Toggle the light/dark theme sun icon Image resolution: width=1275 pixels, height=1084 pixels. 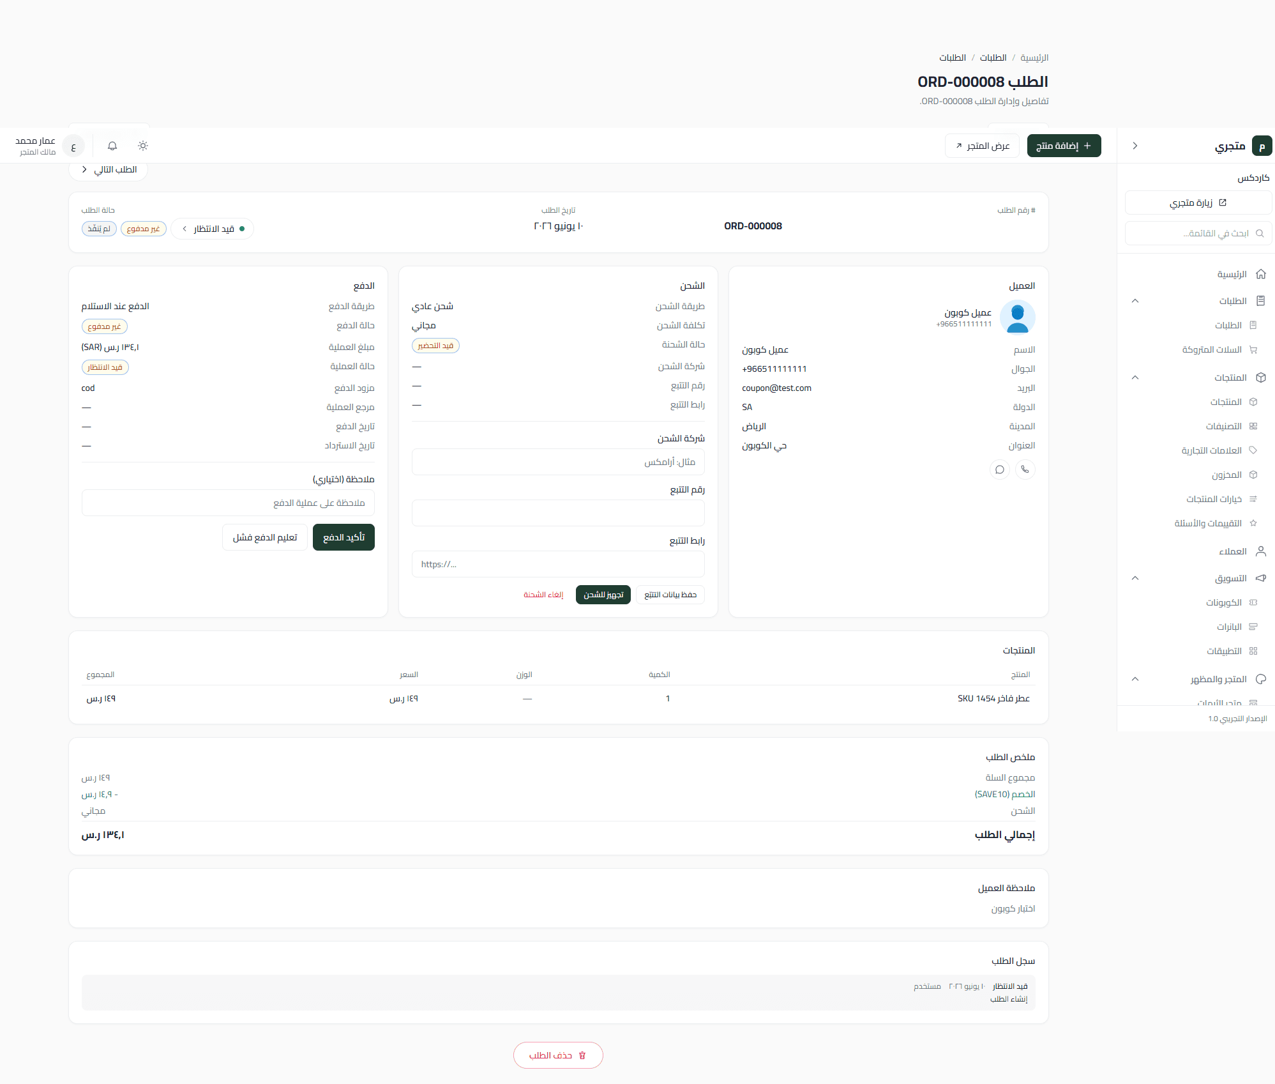pos(143,146)
